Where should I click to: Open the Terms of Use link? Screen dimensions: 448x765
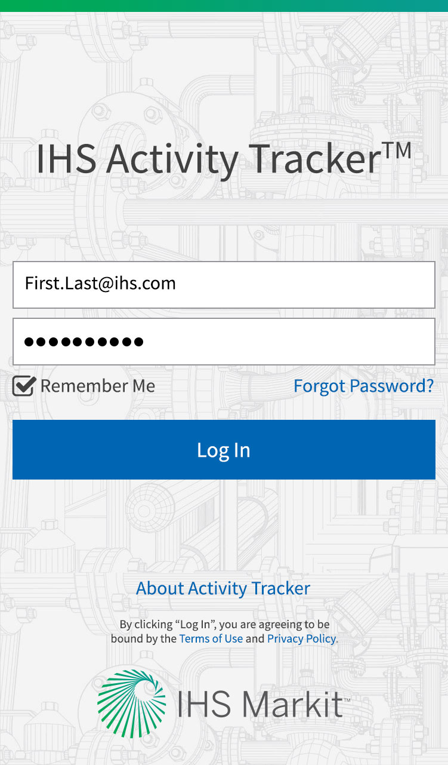[211, 638]
